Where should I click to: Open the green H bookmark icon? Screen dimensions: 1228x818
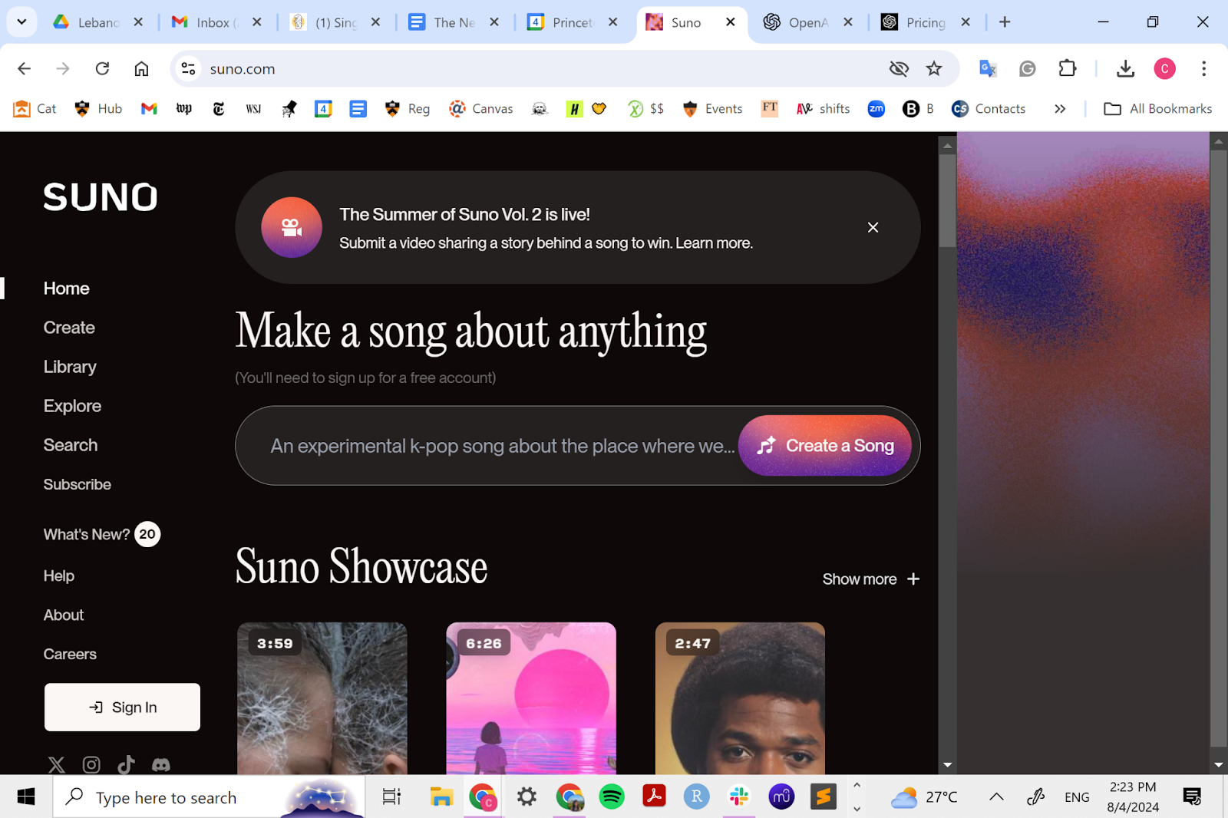pyautogui.click(x=574, y=109)
